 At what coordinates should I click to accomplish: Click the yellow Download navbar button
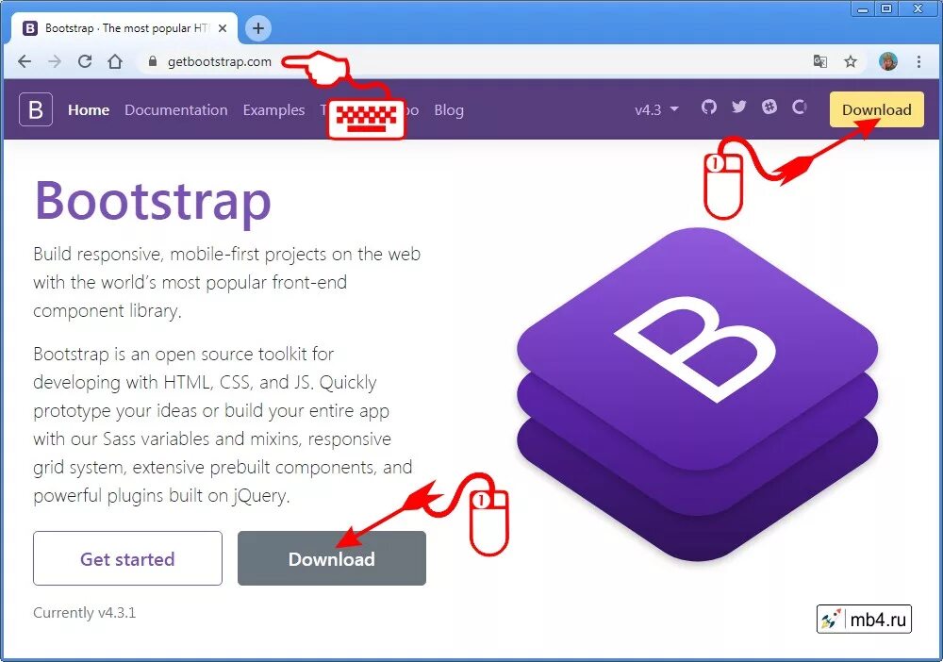pyautogui.click(x=876, y=109)
